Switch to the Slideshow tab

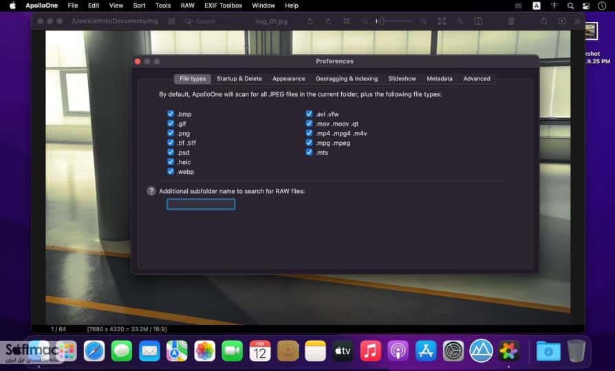(402, 79)
